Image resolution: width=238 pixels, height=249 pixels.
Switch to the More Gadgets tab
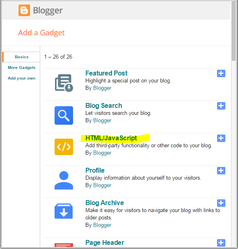(x=22, y=68)
